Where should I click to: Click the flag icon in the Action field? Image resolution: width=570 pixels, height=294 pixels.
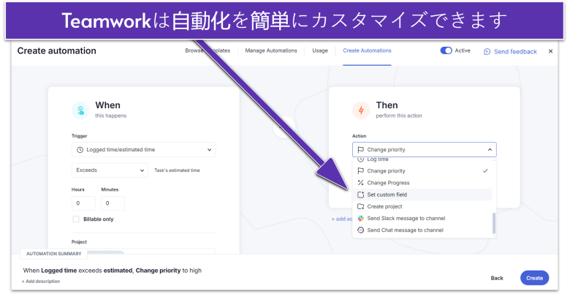click(360, 149)
